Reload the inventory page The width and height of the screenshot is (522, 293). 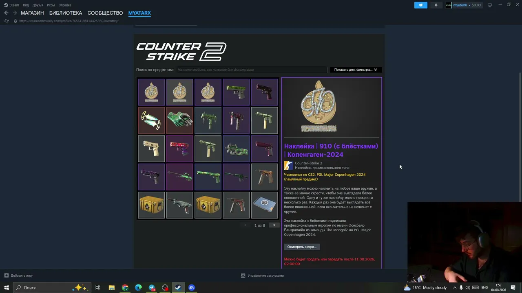click(7, 21)
